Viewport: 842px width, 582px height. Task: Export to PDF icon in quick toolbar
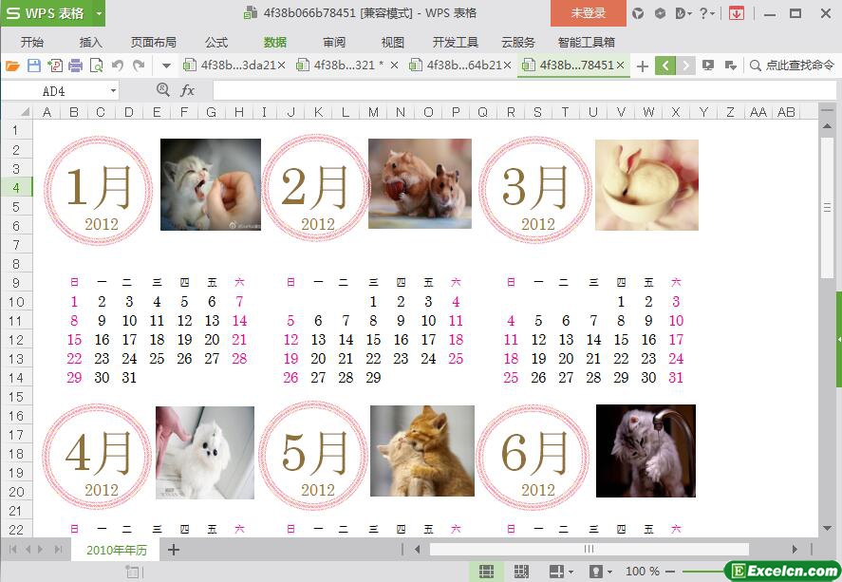click(x=55, y=66)
